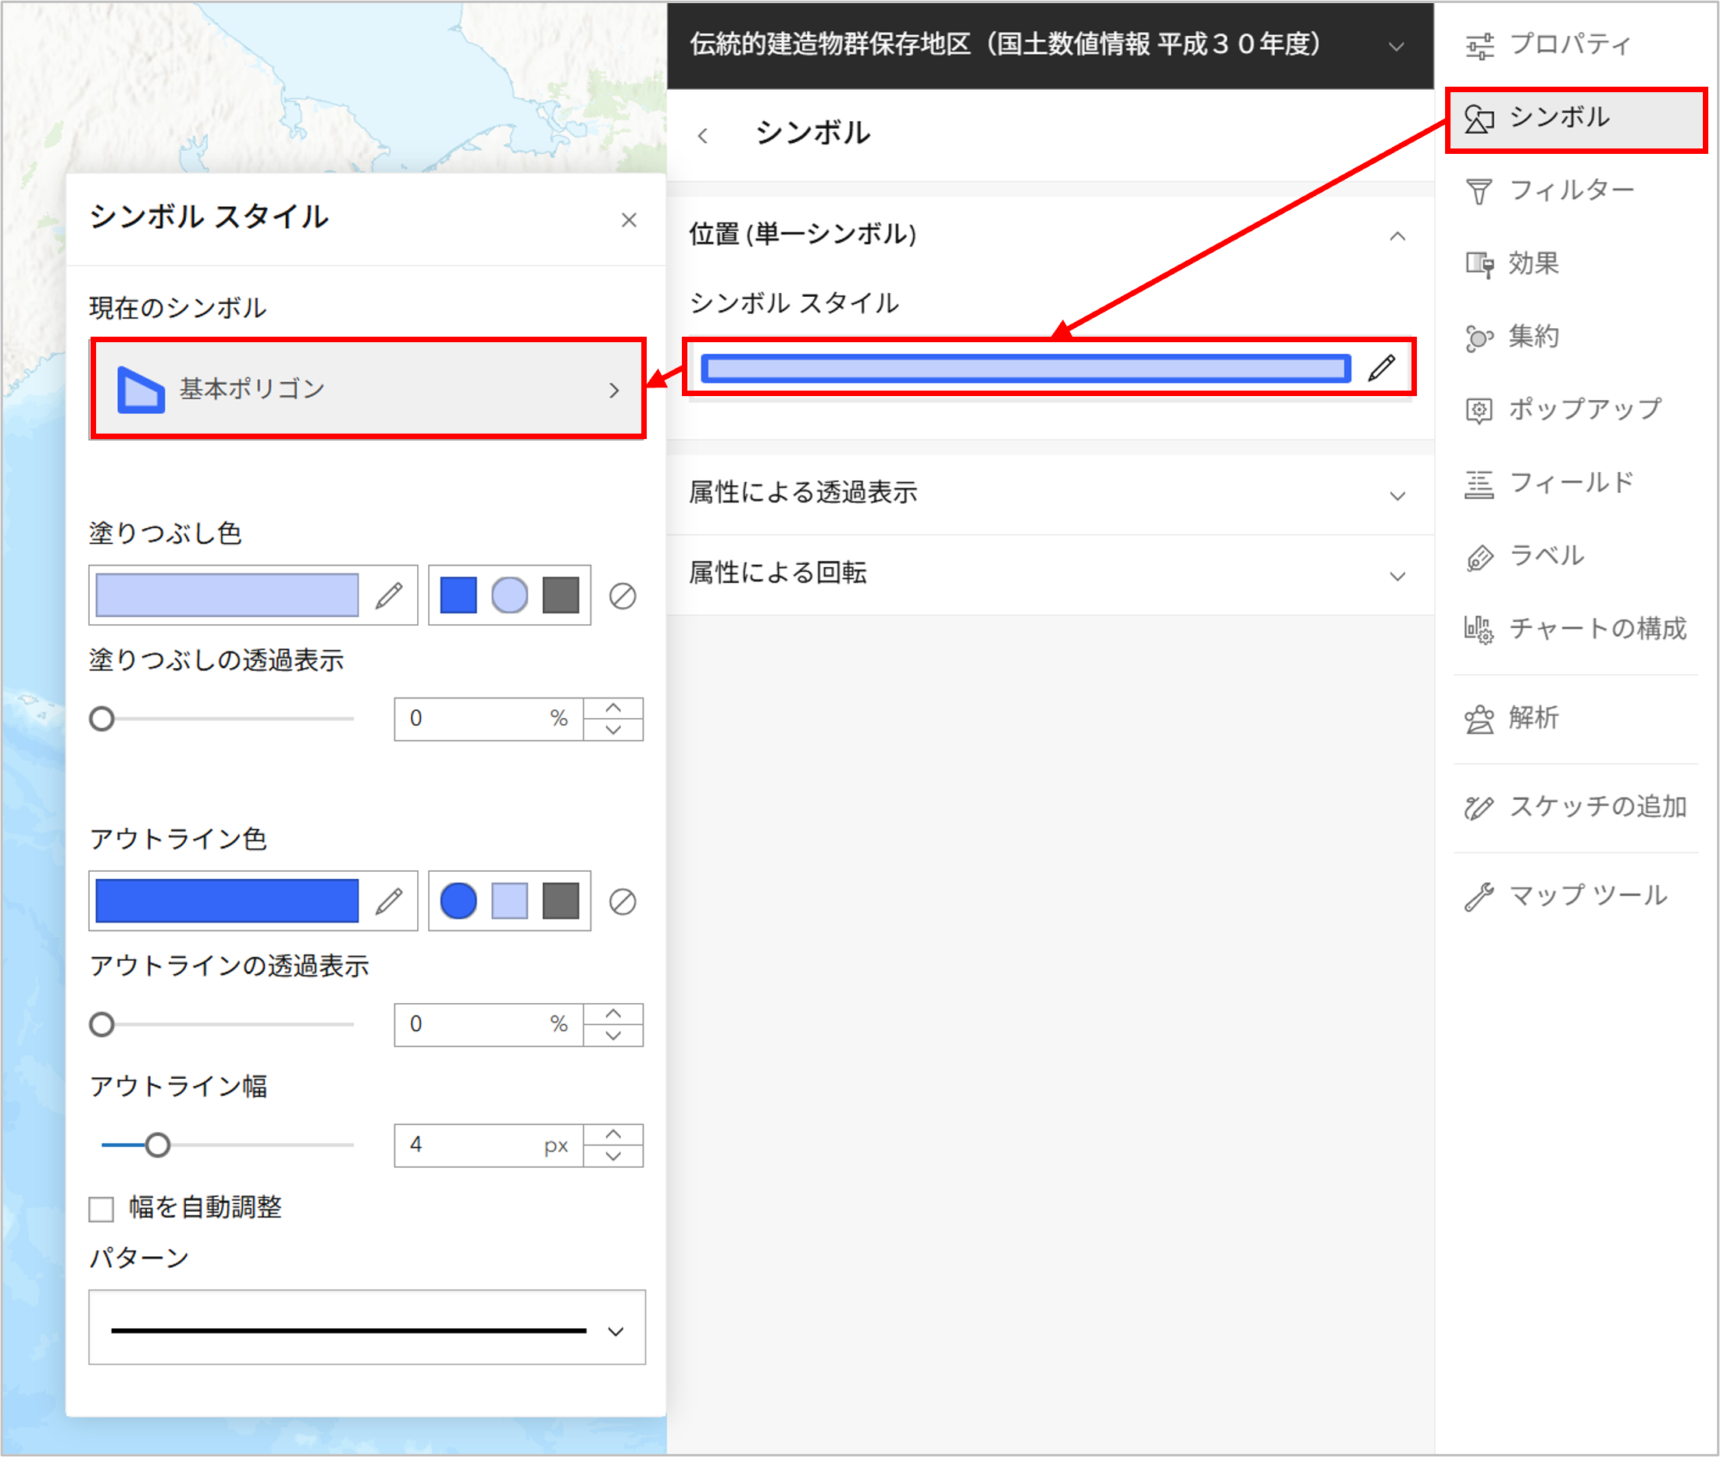This screenshot has width=1720, height=1457.
Task: Open the 効果 (Effects) sidebar icon
Action: [1478, 264]
